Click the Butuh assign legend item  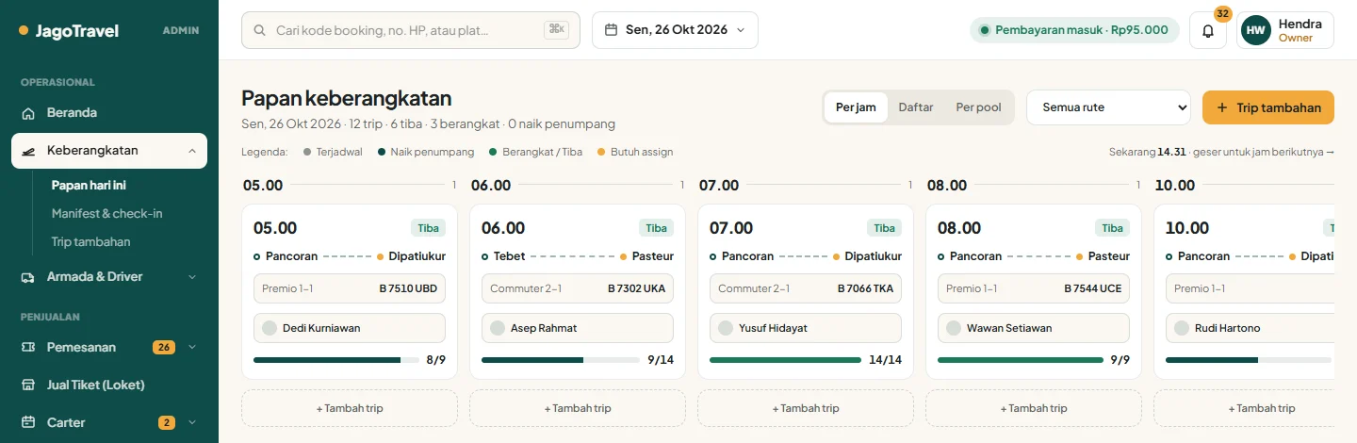tap(635, 152)
